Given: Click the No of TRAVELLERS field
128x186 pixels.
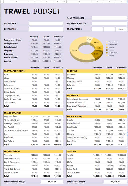Looking at the screenshot, I should [x=109, y=18].
